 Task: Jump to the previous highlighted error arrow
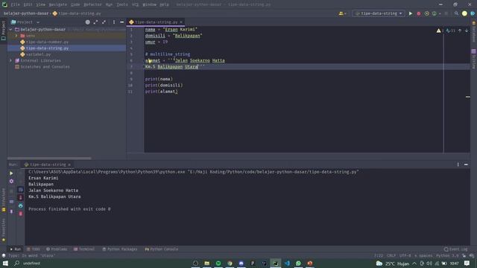tap(460, 31)
